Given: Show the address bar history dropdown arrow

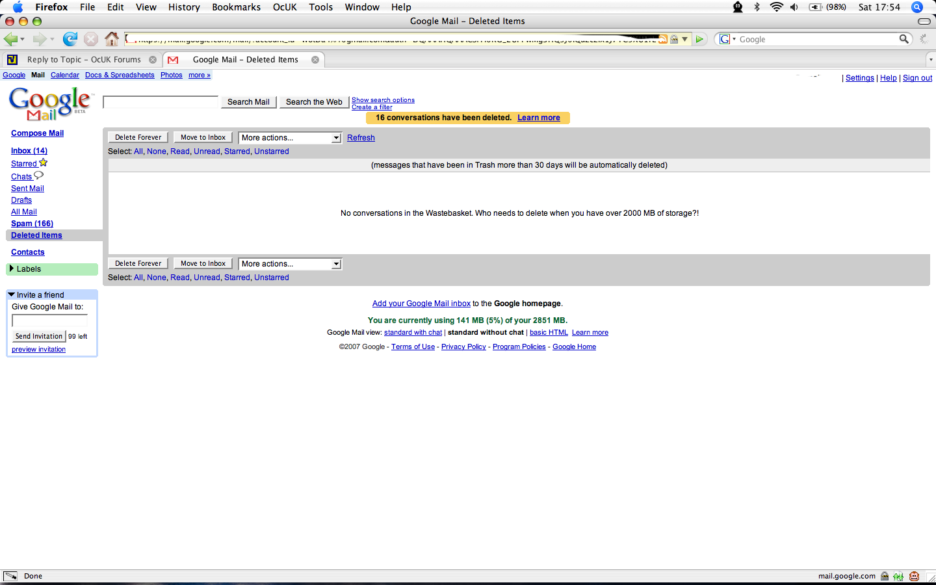Looking at the screenshot, I should click(684, 39).
